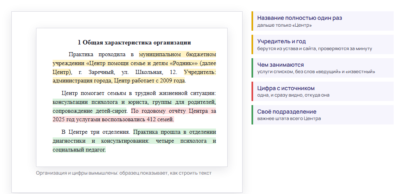Click green text 'сопровождение детей-сирот'

coord(90,111)
